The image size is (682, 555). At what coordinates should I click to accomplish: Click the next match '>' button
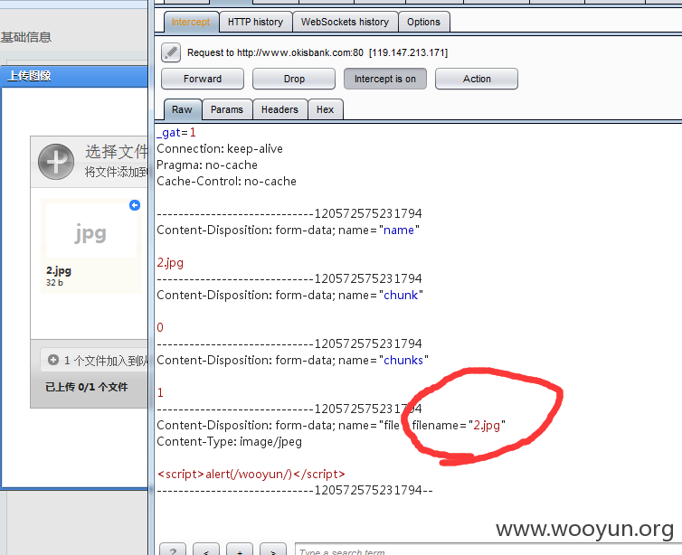pos(273,550)
